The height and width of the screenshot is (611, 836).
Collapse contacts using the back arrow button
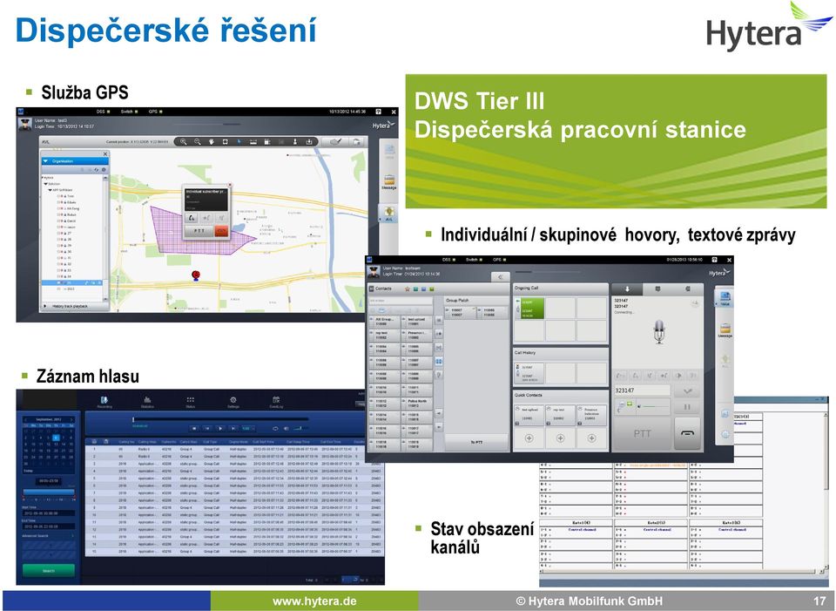coord(500,277)
